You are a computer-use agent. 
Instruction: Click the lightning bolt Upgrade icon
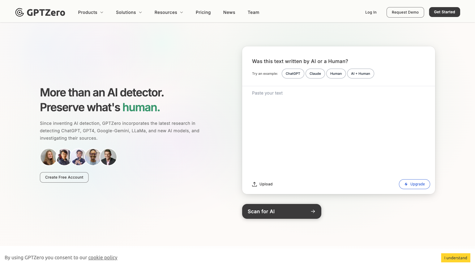point(406,184)
